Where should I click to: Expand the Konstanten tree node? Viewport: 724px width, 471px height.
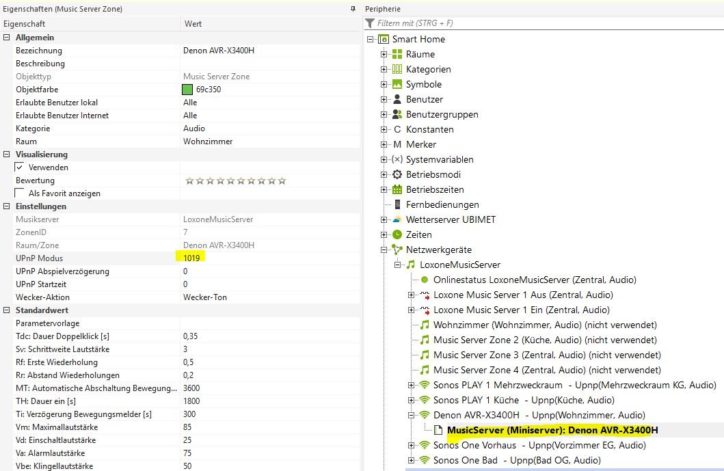[x=384, y=130]
